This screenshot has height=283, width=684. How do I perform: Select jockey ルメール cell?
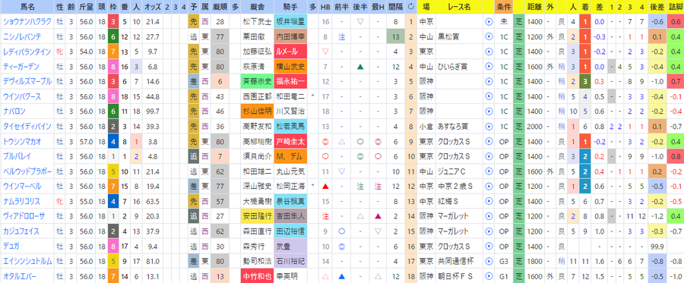coord(290,52)
